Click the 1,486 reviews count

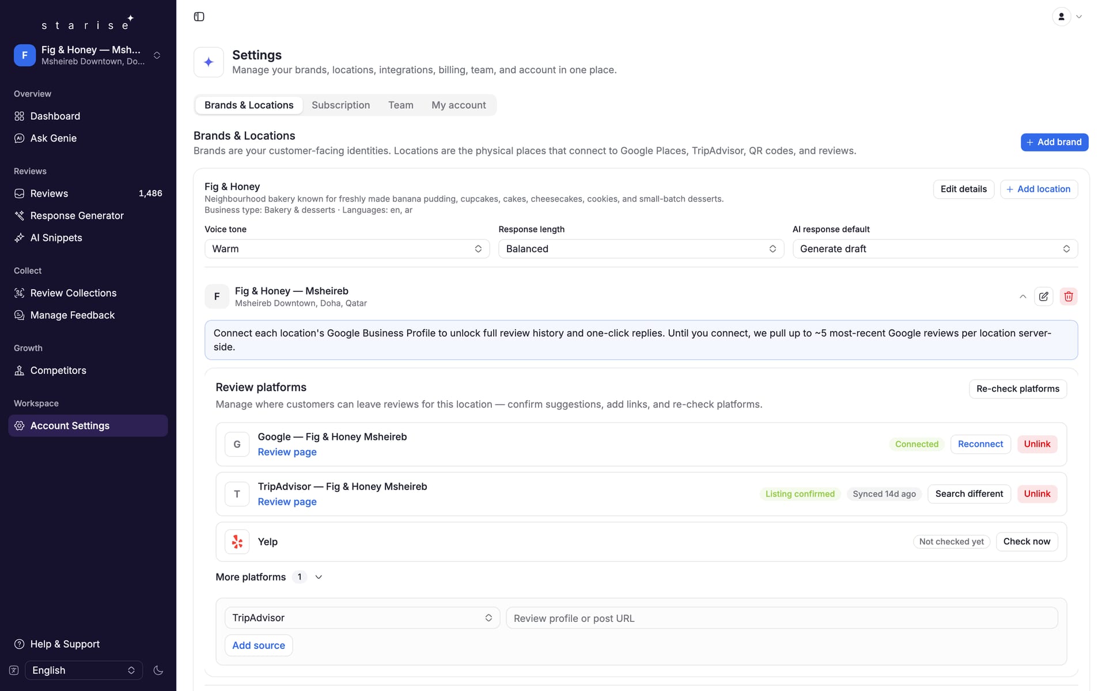150,193
